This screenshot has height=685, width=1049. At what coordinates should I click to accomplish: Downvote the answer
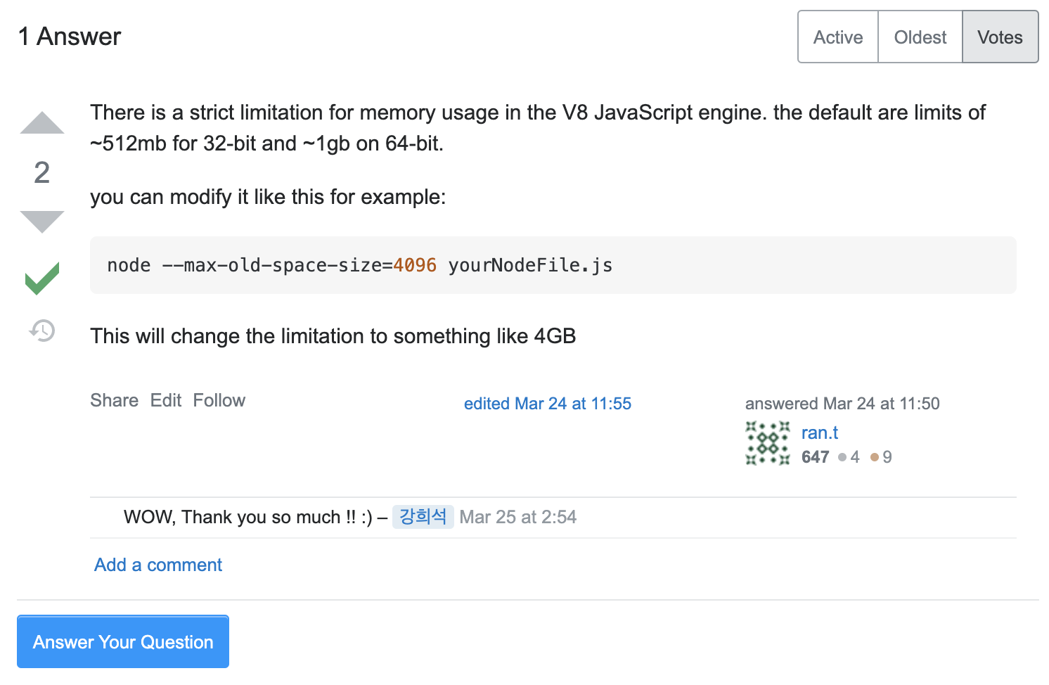coord(42,221)
